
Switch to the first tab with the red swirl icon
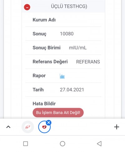(28, 127)
